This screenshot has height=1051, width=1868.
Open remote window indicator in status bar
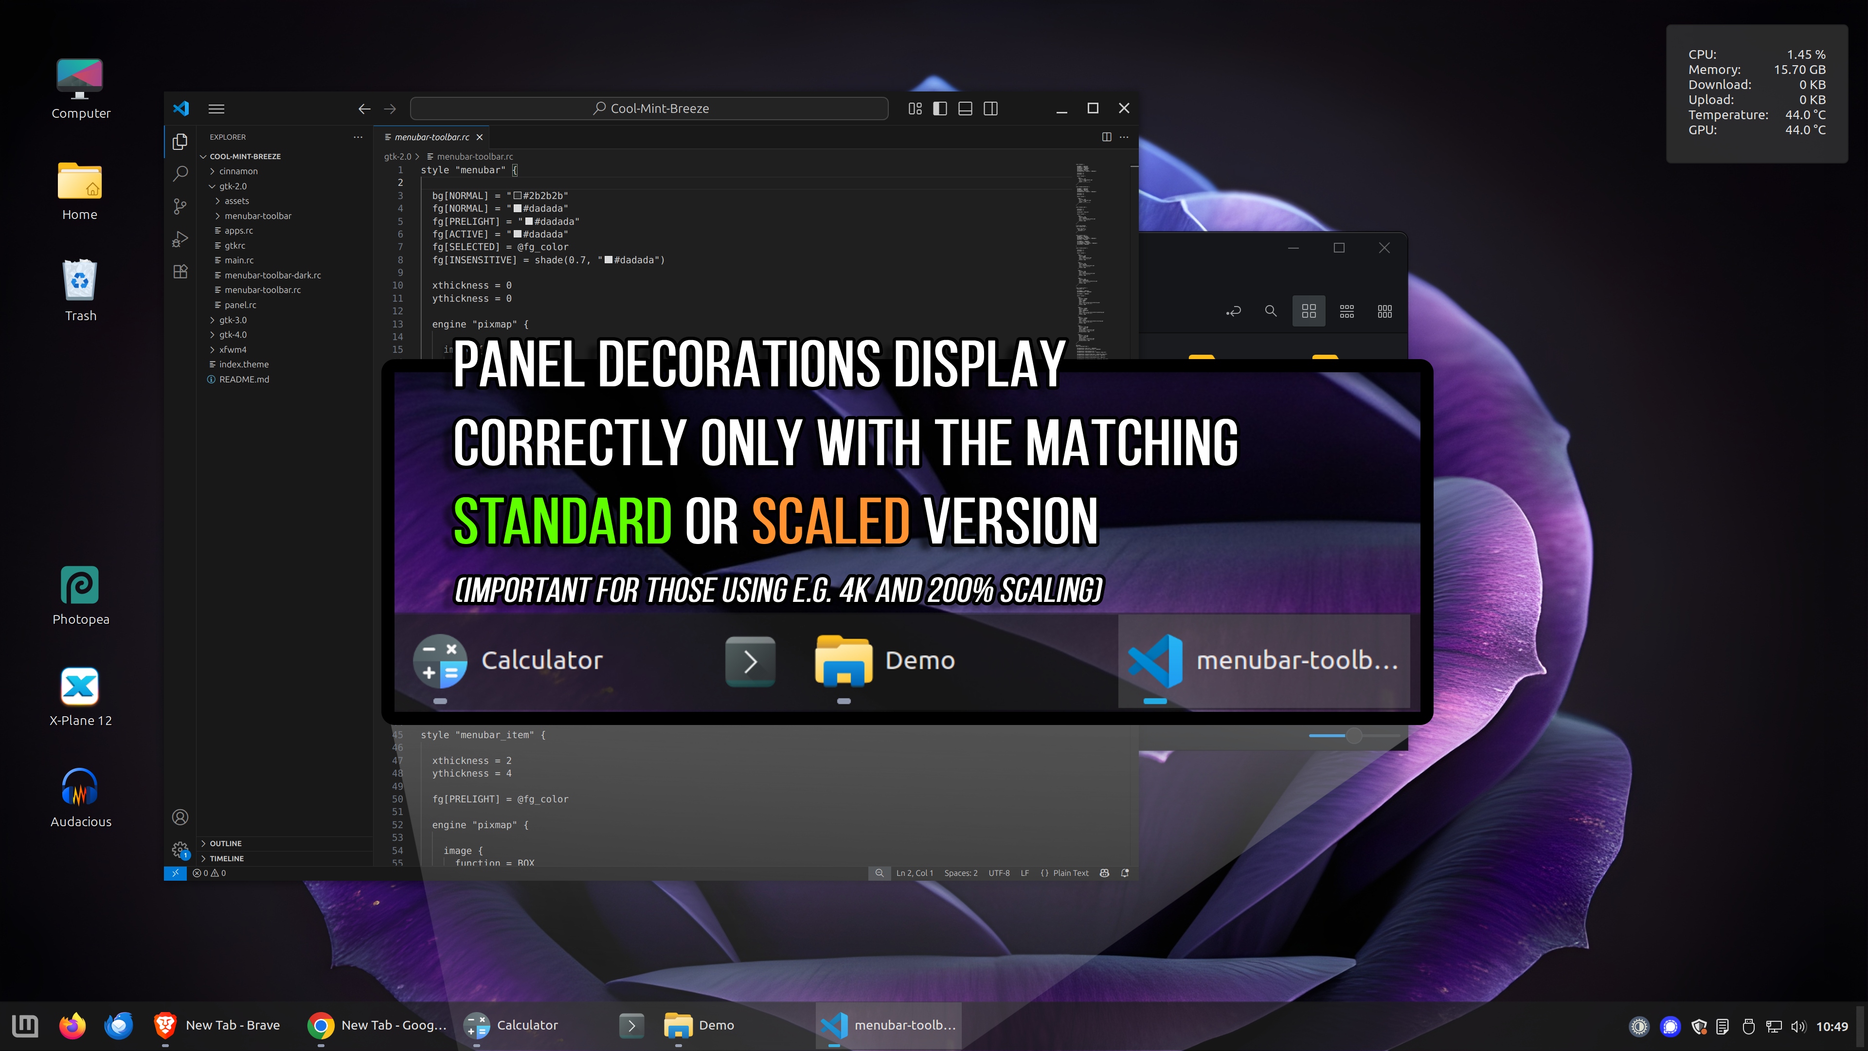(x=175, y=873)
